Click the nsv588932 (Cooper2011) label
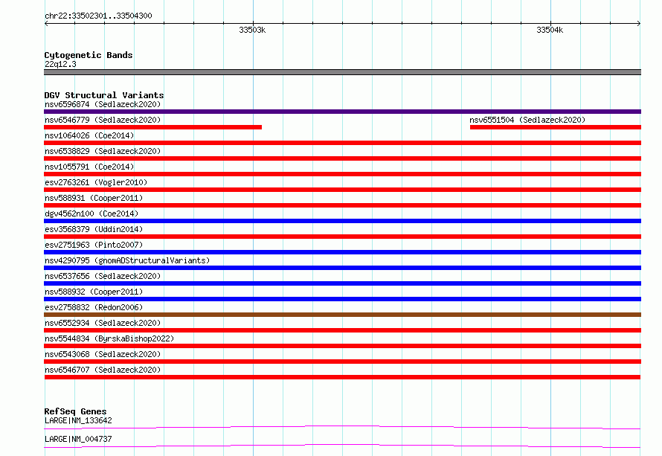The width and height of the screenshot is (662, 456). [x=94, y=292]
